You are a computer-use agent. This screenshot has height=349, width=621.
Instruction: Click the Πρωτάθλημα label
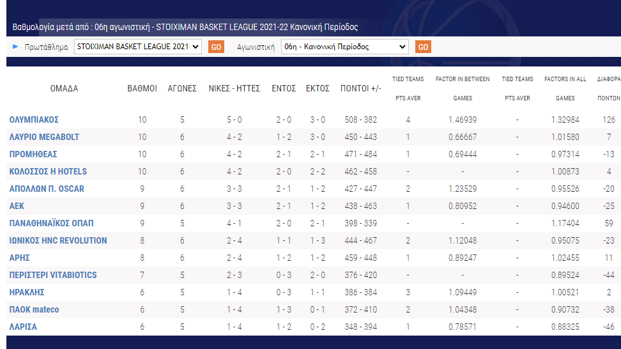click(47, 47)
